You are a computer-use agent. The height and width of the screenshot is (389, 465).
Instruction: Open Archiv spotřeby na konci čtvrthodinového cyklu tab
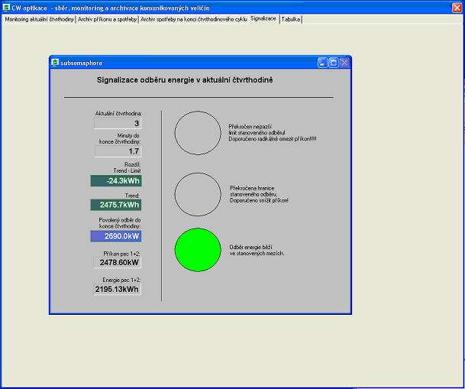[x=193, y=18]
